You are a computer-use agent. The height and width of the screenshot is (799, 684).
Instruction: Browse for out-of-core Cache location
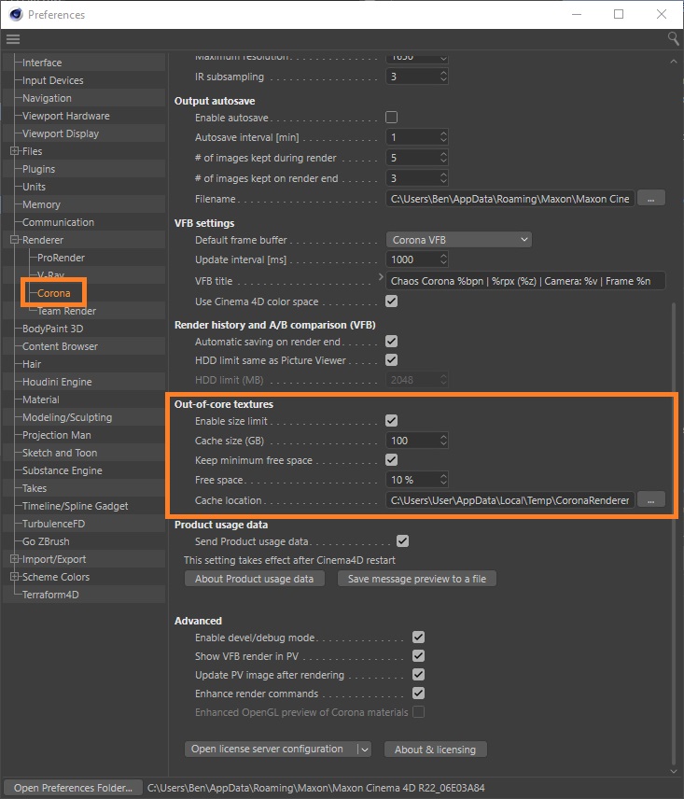650,499
